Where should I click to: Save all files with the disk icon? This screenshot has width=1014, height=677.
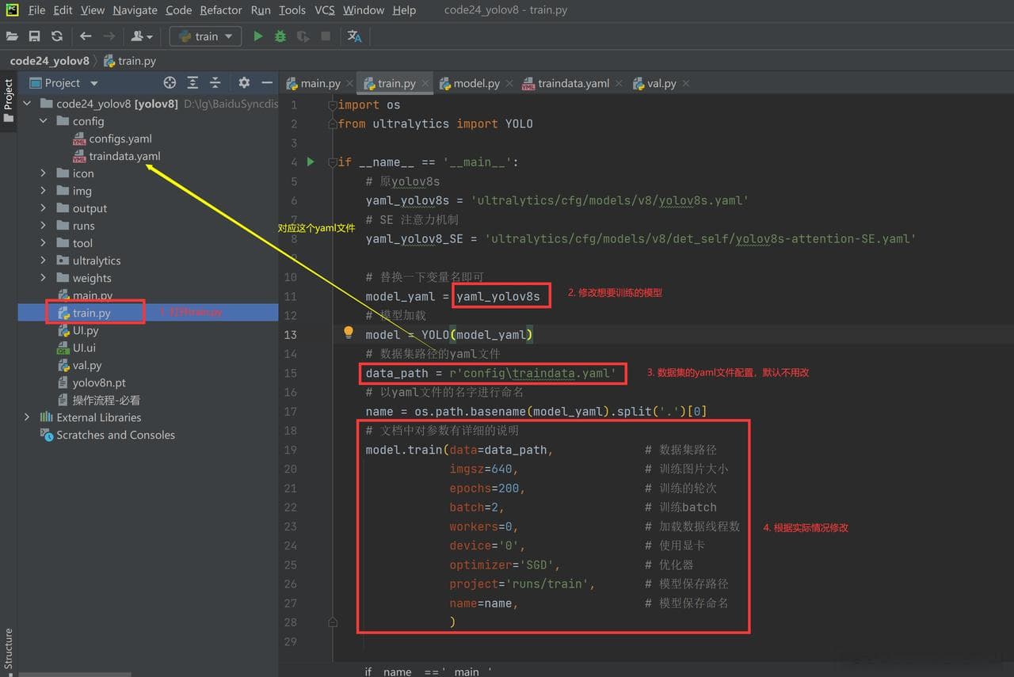34,36
